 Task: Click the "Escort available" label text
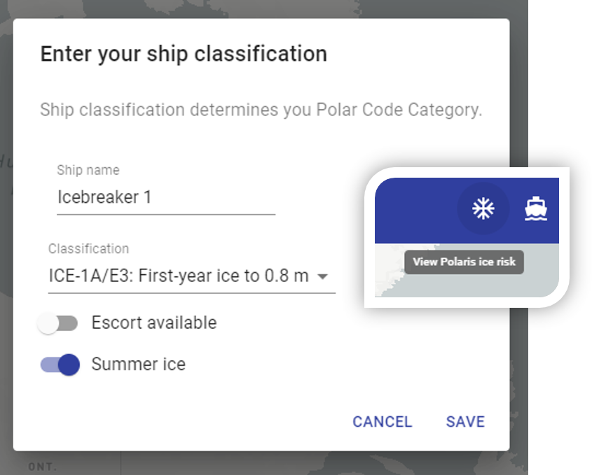[x=154, y=322]
